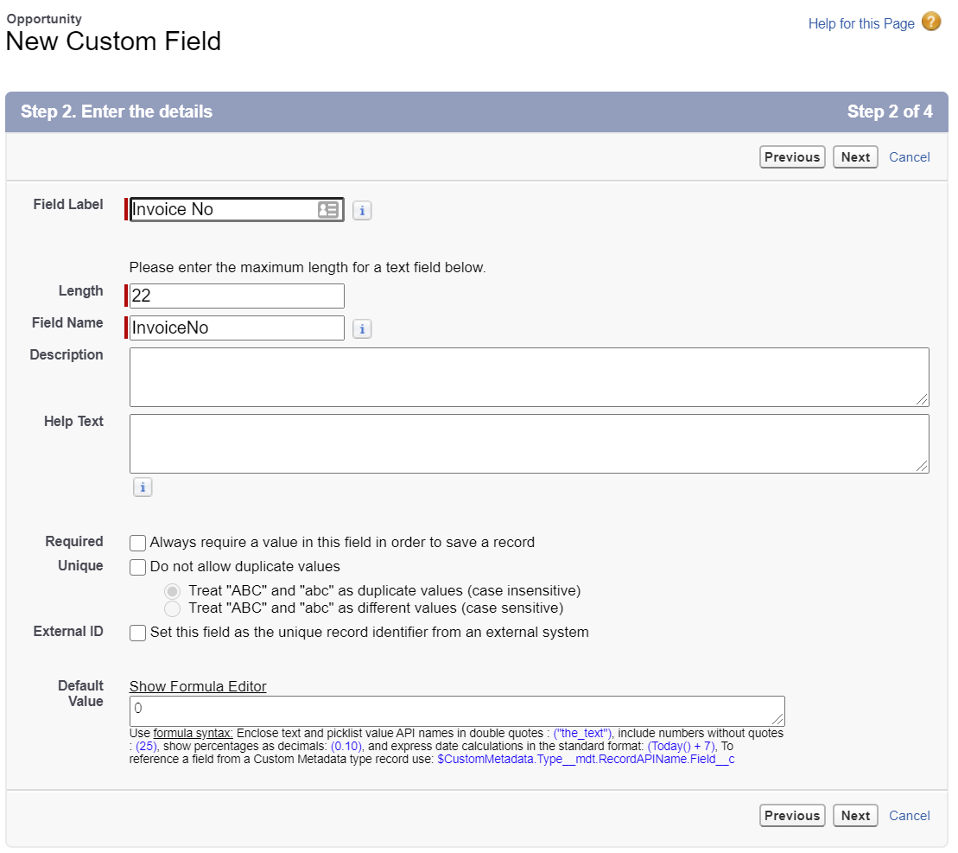Select the case sensitive radio option
This screenshot has width=958, height=853.
pos(173,608)
